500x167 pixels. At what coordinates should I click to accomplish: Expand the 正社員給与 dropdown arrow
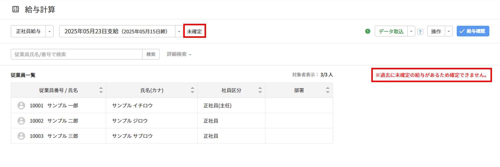50,32
